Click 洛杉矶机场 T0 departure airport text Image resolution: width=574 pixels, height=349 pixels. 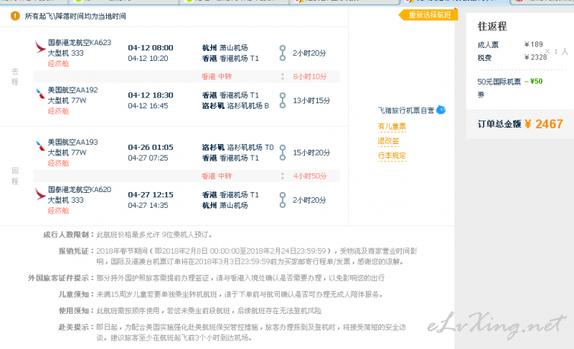coord(250,148)
